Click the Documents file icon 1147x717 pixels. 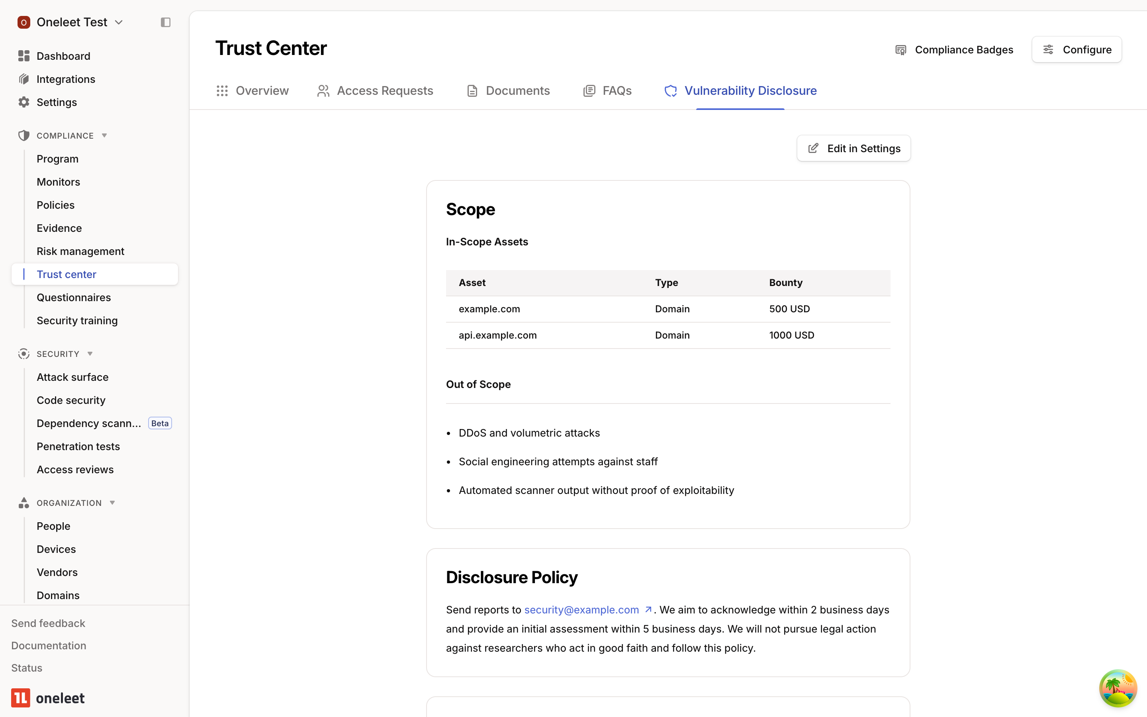click(x=472, y=90)
